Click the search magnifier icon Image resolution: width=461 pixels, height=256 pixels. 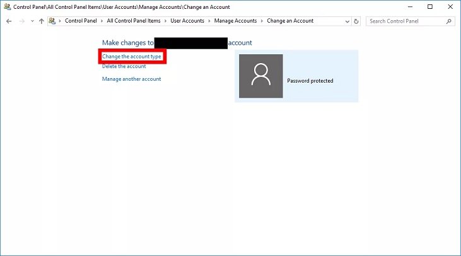pyautogui.click(x=449, y=21)
